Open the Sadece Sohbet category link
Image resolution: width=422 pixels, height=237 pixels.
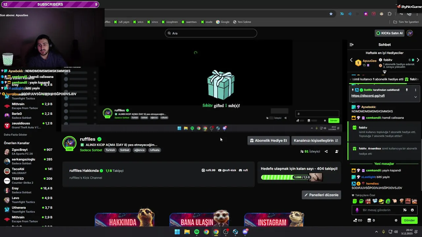(x=91, y=150)
